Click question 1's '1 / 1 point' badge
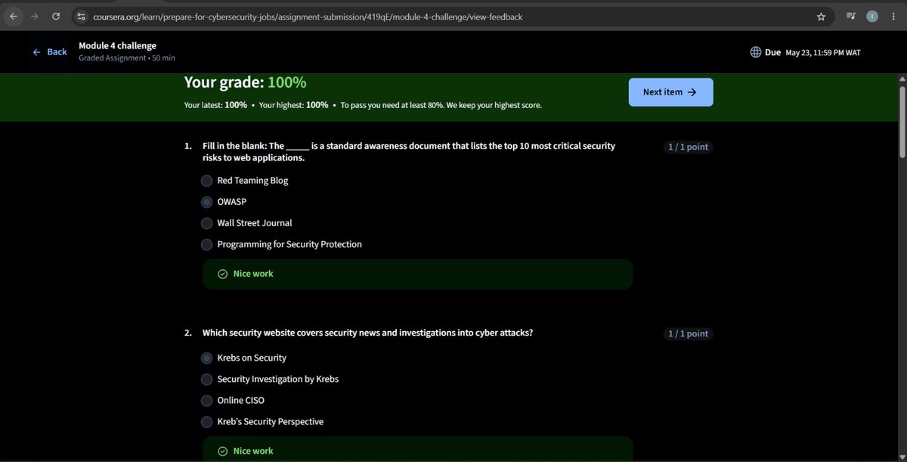907x462 pixels. pyautogui.click(x=688, y=147)
